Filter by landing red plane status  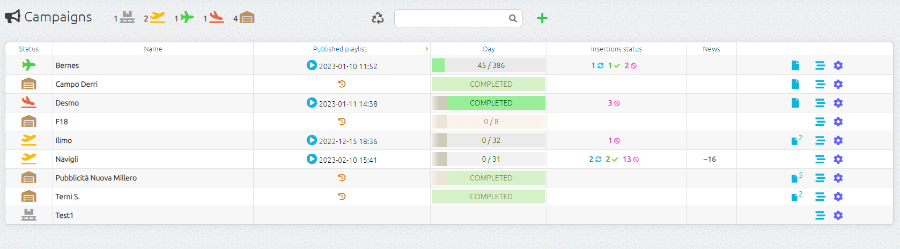pos(216,18)
